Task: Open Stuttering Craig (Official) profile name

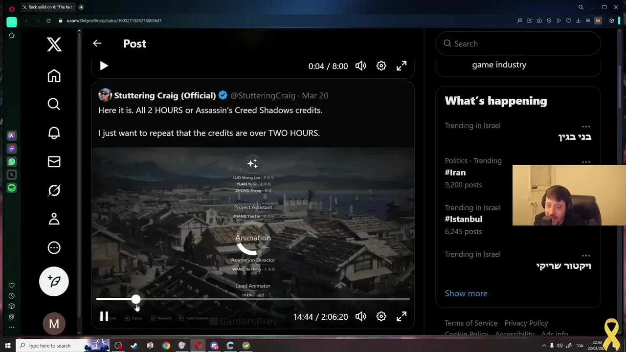Action: coord(165,95)
